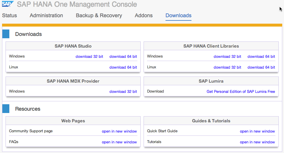
Task: Click the SAP HANA Studio panel header
Action: 73,46
